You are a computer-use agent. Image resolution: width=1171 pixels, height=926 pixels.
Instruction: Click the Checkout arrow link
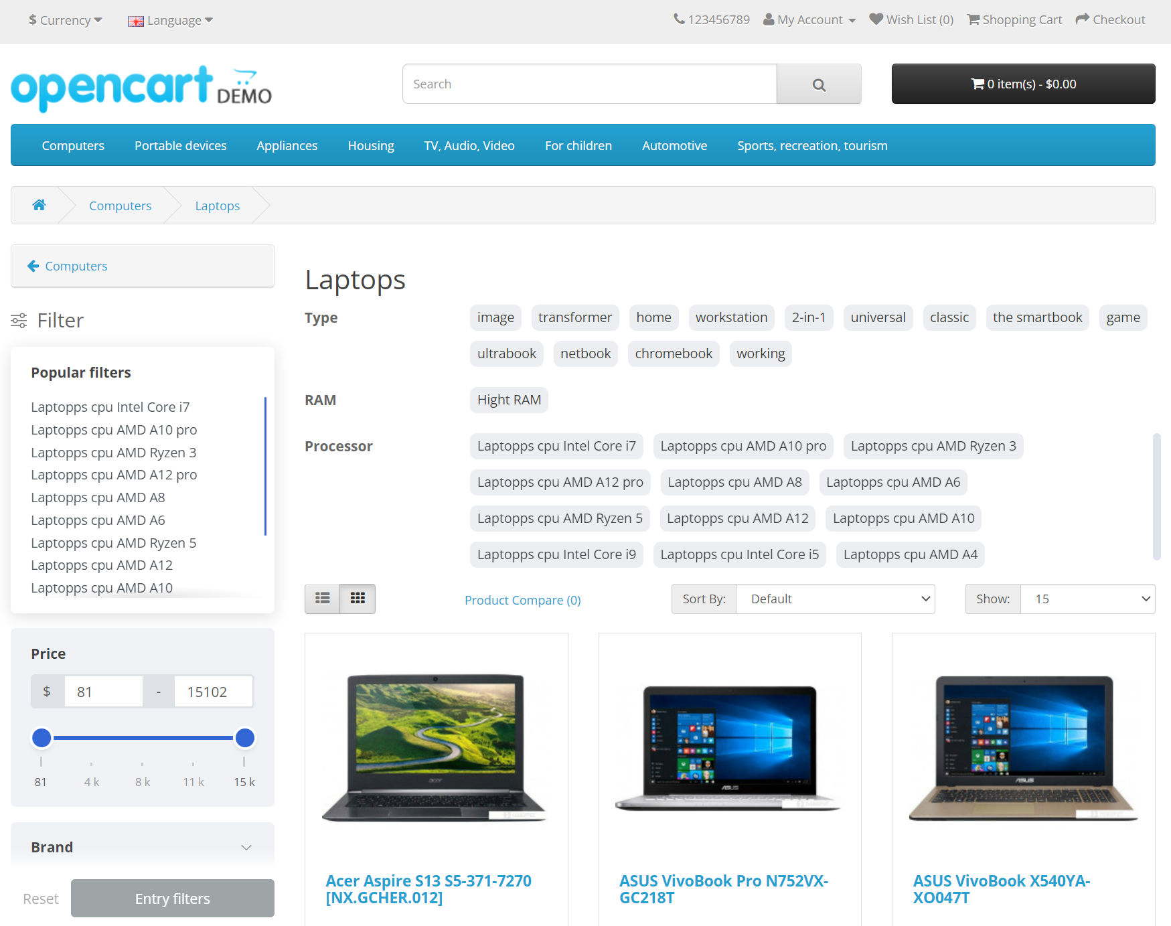1110,19
